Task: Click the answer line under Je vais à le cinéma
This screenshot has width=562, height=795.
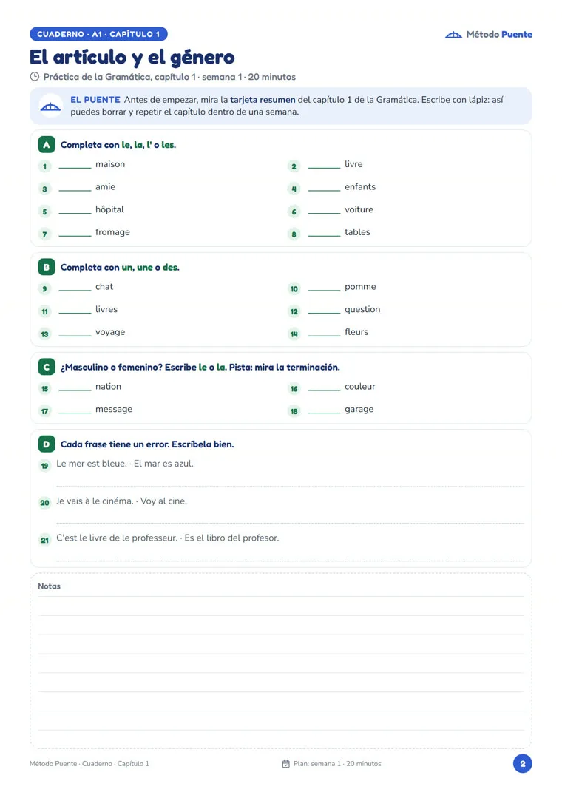Action: tap(290, 523)
